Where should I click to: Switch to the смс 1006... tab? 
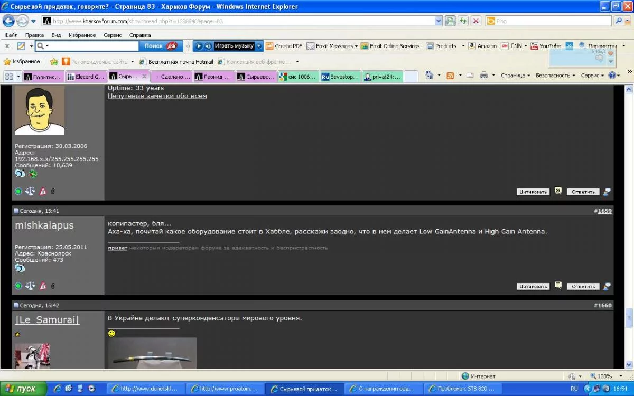pyautogui.click(x=299, y=77)
